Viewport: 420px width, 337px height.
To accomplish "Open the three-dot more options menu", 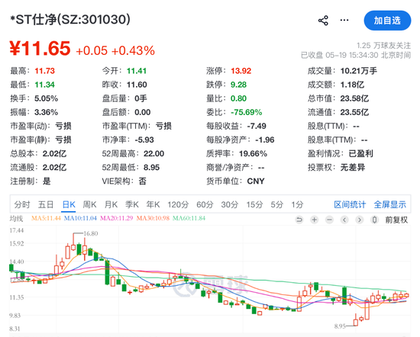I will [344, 20].
